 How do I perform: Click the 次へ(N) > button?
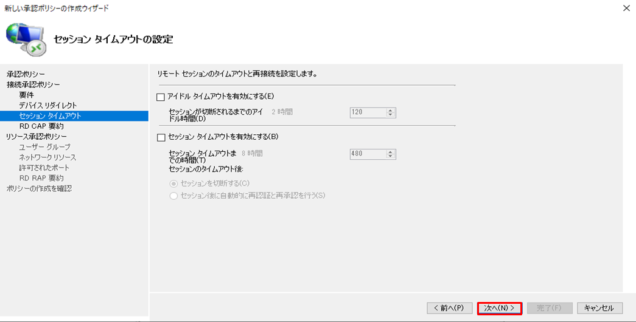click(x=499, y=308)
